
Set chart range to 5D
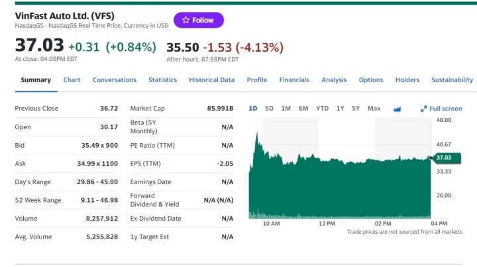pos(269,109)
